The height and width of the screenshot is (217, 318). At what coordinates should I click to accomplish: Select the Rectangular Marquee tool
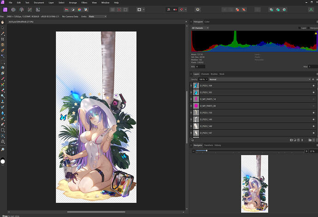click(x=3, y=62)
